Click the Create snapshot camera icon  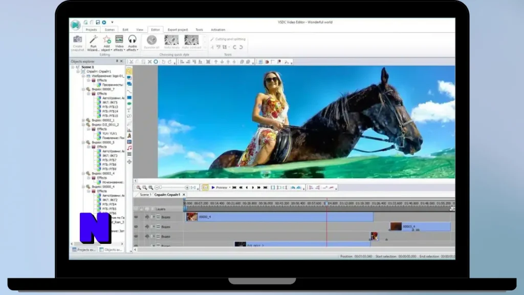coord(78,40)
